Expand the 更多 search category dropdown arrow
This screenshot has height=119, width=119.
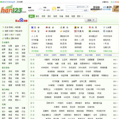point(82,16)
